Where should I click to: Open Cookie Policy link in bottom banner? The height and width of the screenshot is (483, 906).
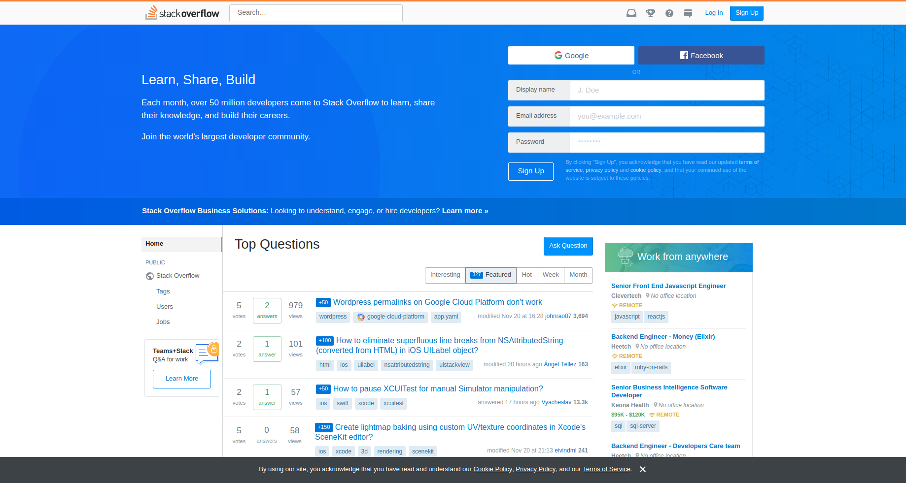click(x=493, y=469)
